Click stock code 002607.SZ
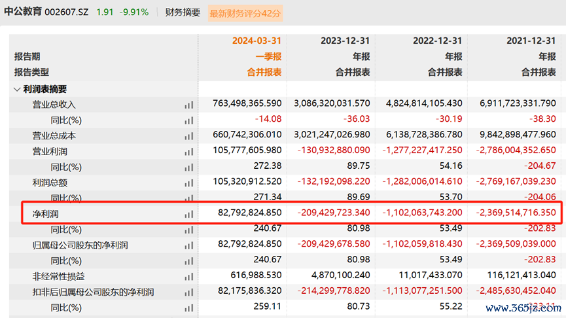 [67, 12]
